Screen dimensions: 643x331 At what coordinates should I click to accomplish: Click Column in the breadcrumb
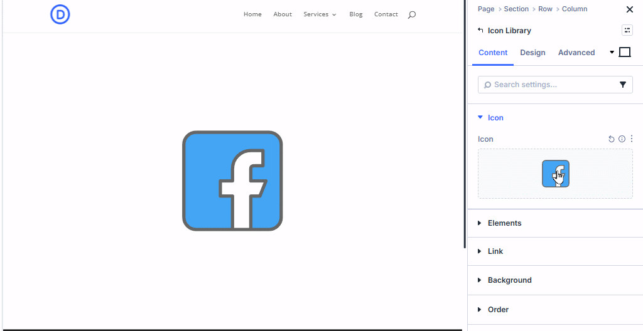575,9
